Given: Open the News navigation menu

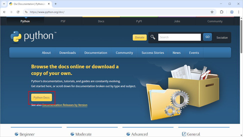Looking at the screenshot, I should 177,53.
